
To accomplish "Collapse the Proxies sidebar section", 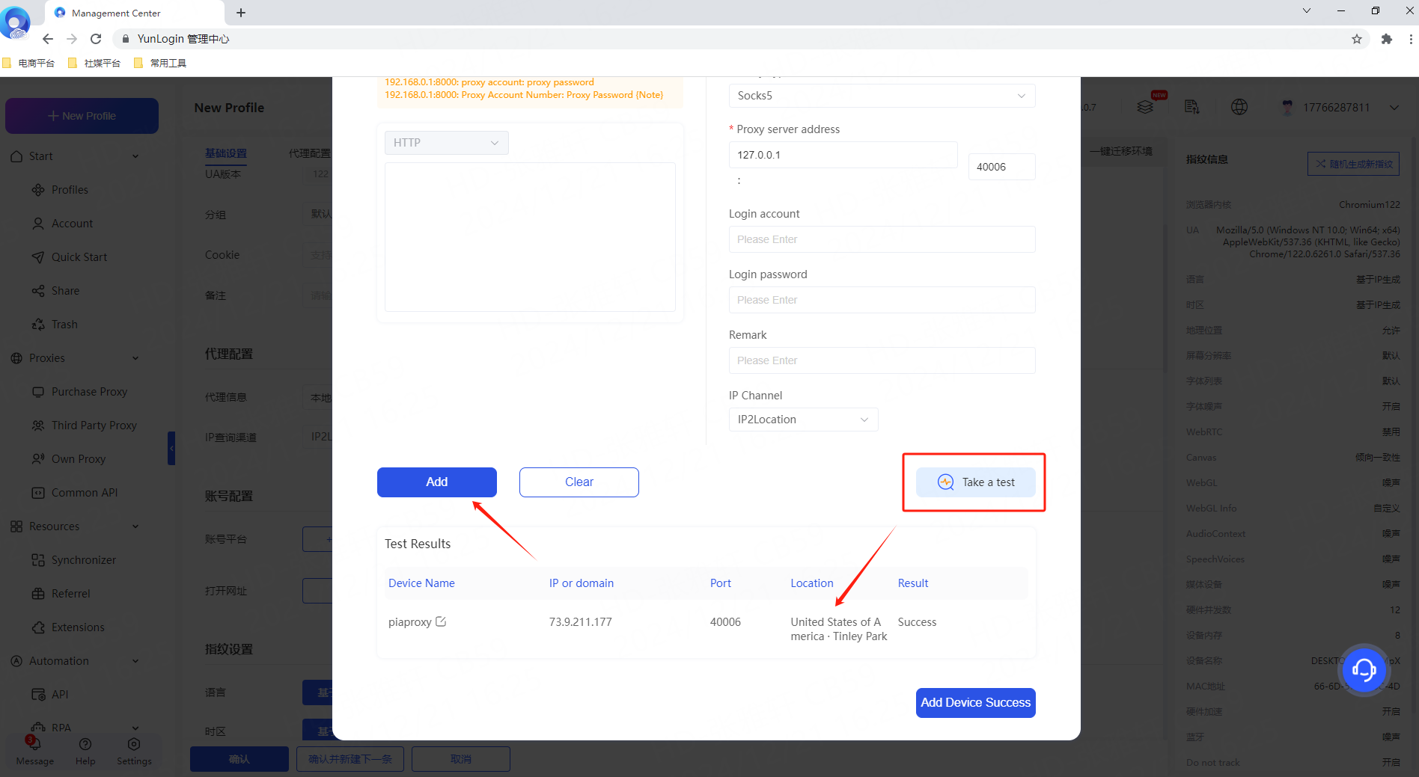I will coord(135,358).
